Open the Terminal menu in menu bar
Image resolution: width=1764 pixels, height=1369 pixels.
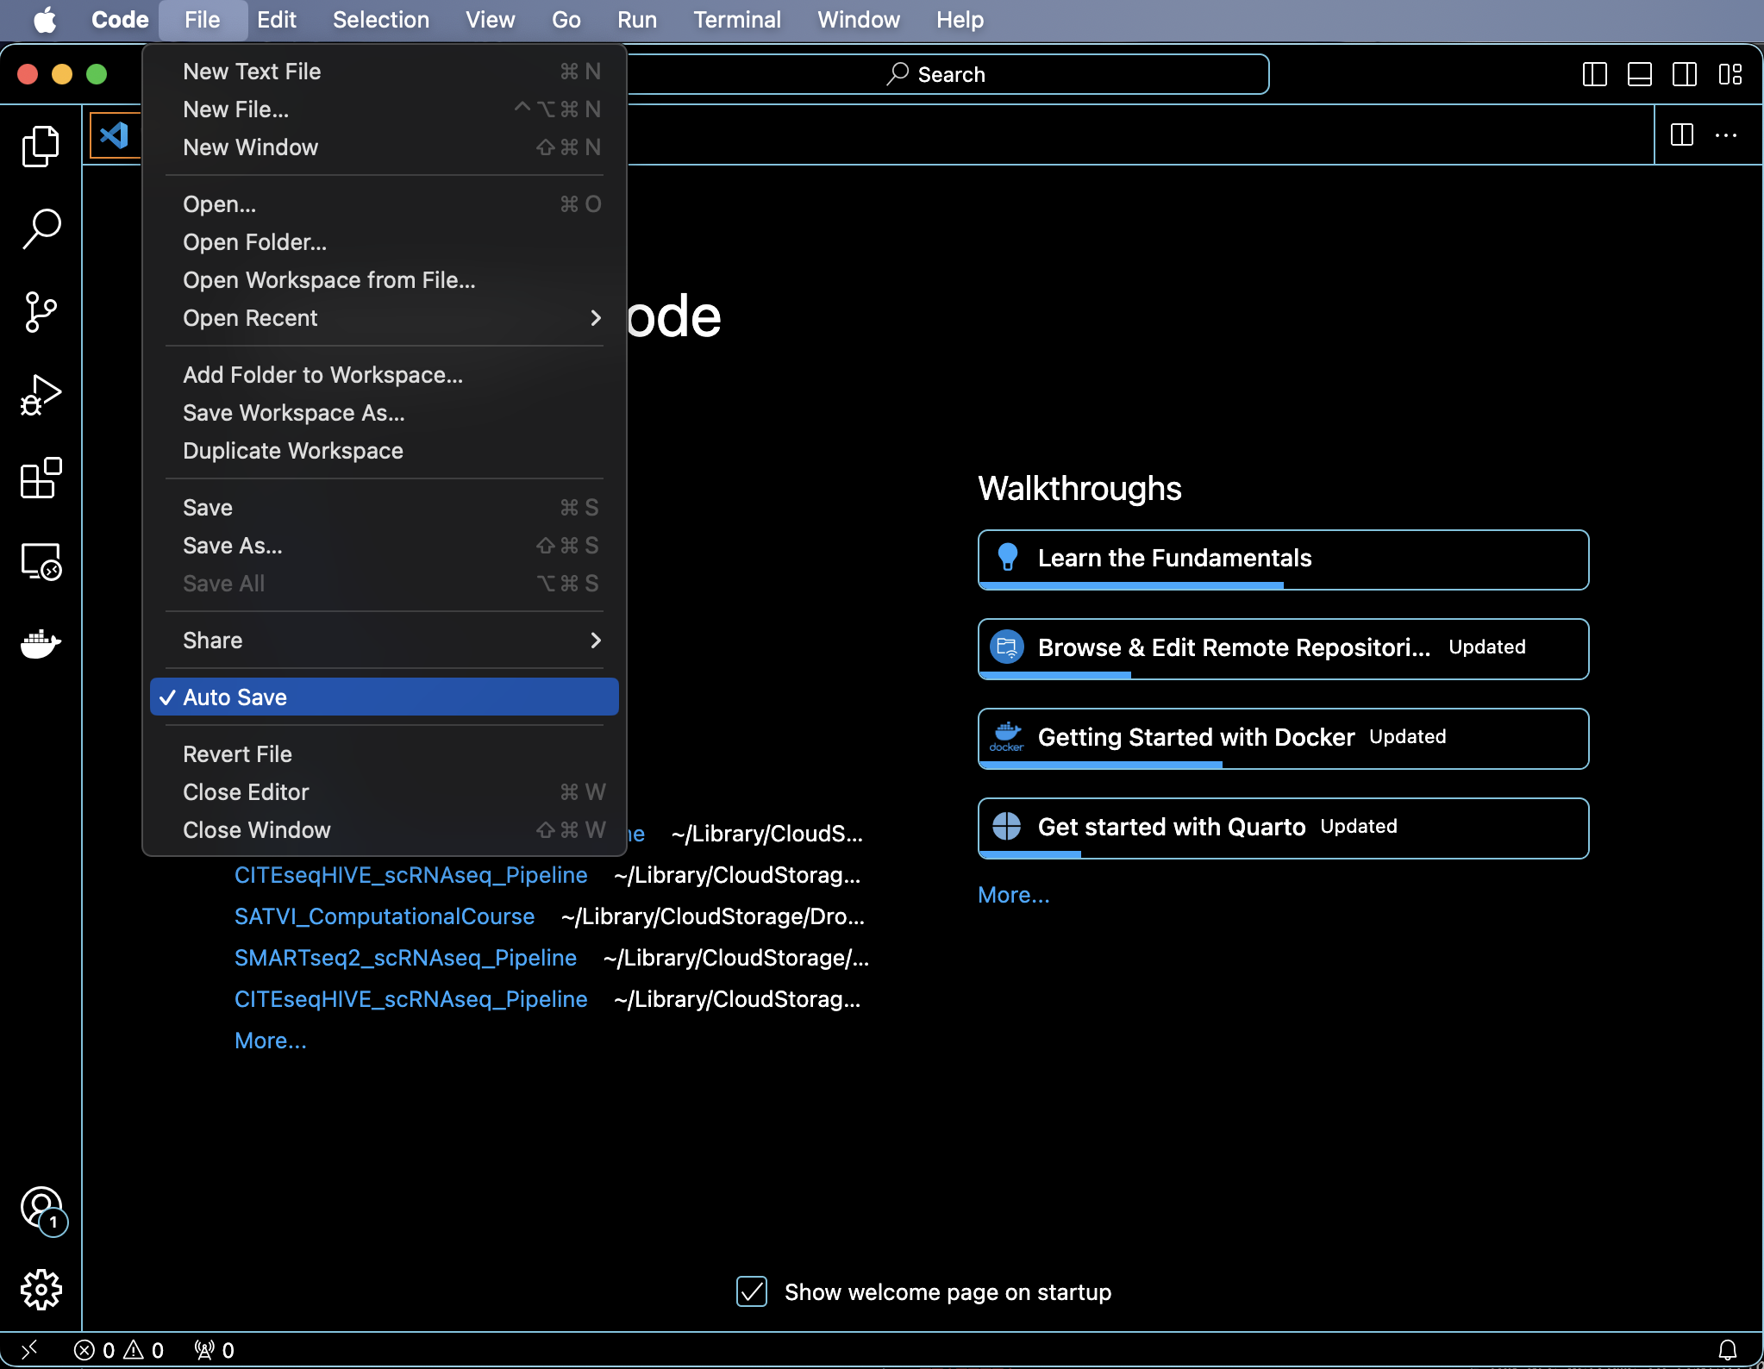[x=737, y=20]
